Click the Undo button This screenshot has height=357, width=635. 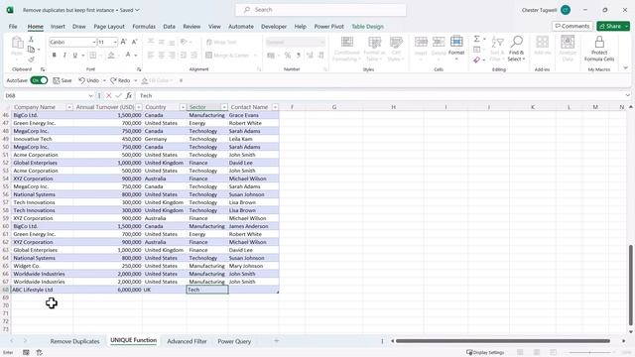point(88,80)
